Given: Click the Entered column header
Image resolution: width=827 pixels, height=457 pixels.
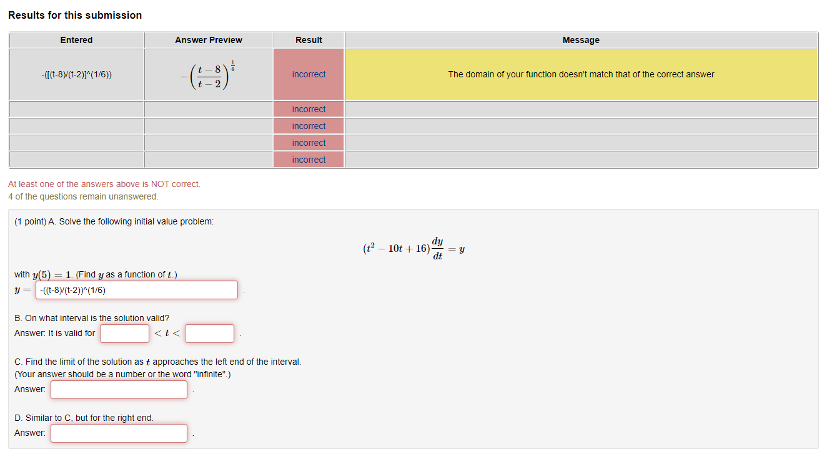Looking at the screenshot, I should pyautogui.click(x=76, y=40).
